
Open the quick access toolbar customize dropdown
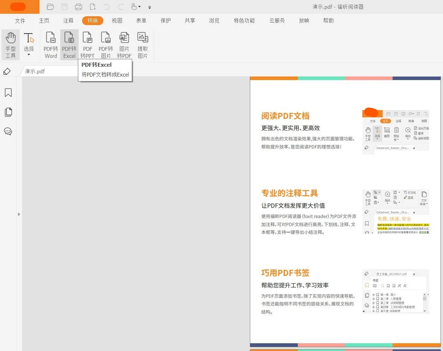(x=149, y=7)
